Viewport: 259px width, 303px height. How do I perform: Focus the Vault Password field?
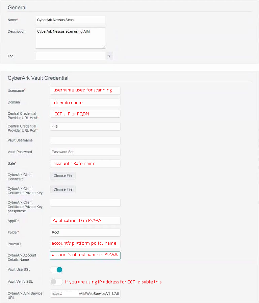tap(85, 152)
